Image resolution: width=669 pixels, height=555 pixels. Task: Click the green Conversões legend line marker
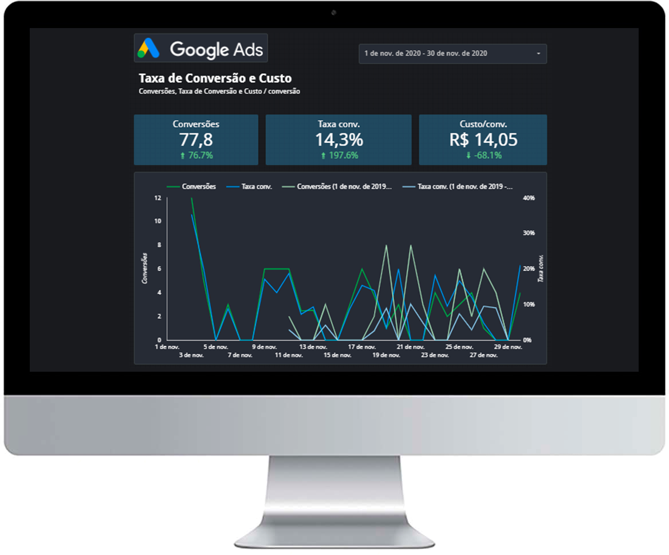point(173,186)
